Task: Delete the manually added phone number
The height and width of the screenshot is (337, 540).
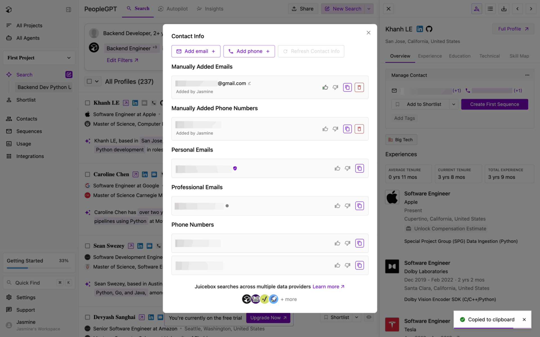Action: click(x=359, y=129)
